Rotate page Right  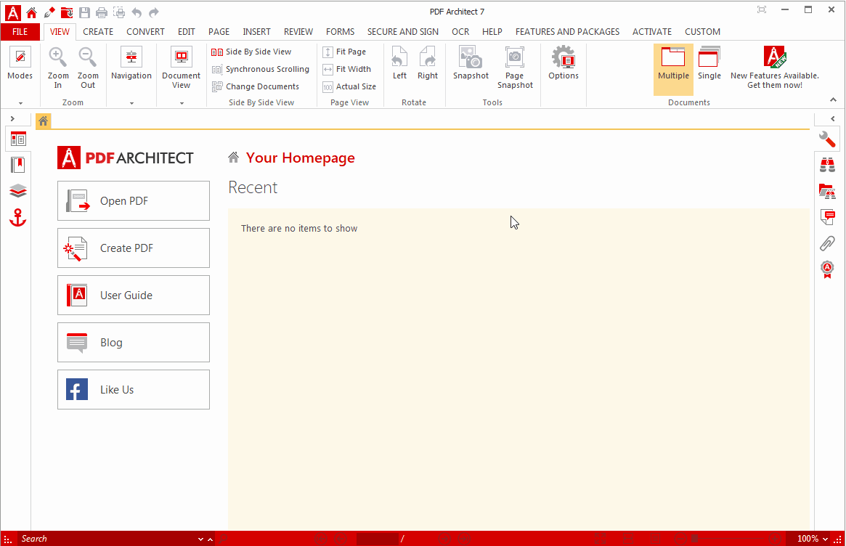[x=427, y=64]
